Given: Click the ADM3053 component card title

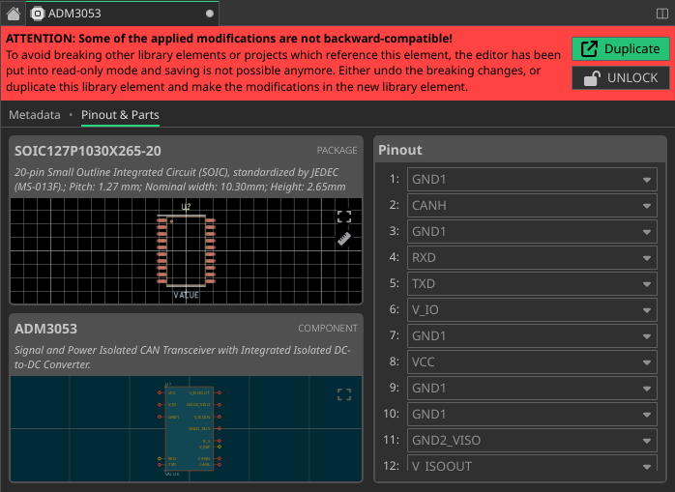Looking at the screenshot, I should click(x=45, y=329).
